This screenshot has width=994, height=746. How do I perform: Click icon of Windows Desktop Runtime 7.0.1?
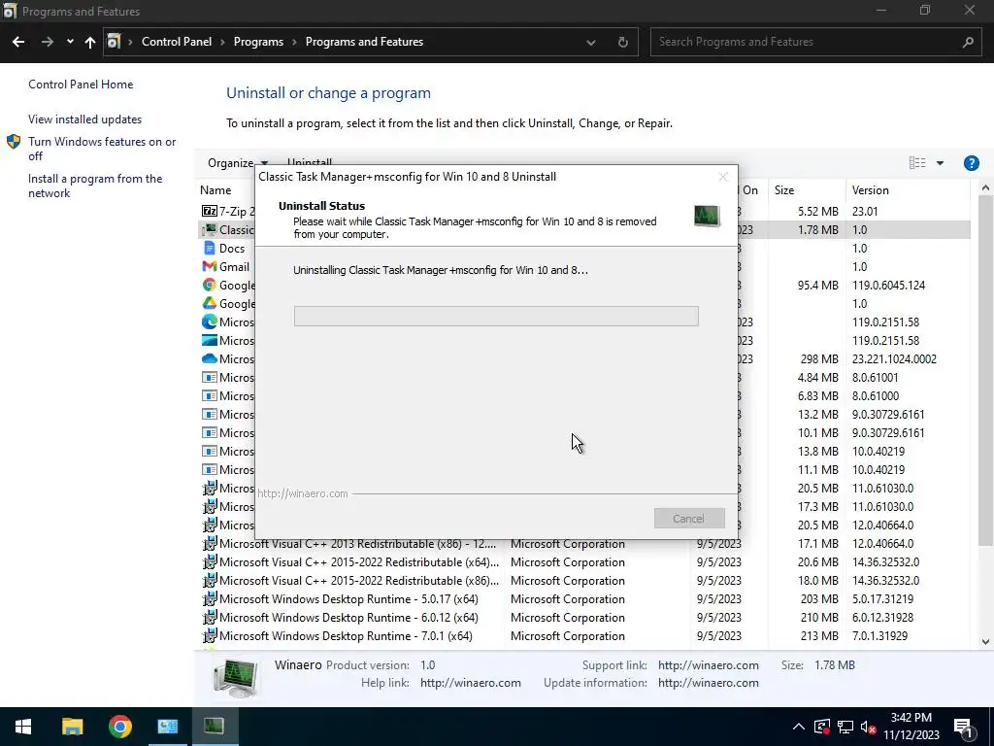[x=210, y=635]
